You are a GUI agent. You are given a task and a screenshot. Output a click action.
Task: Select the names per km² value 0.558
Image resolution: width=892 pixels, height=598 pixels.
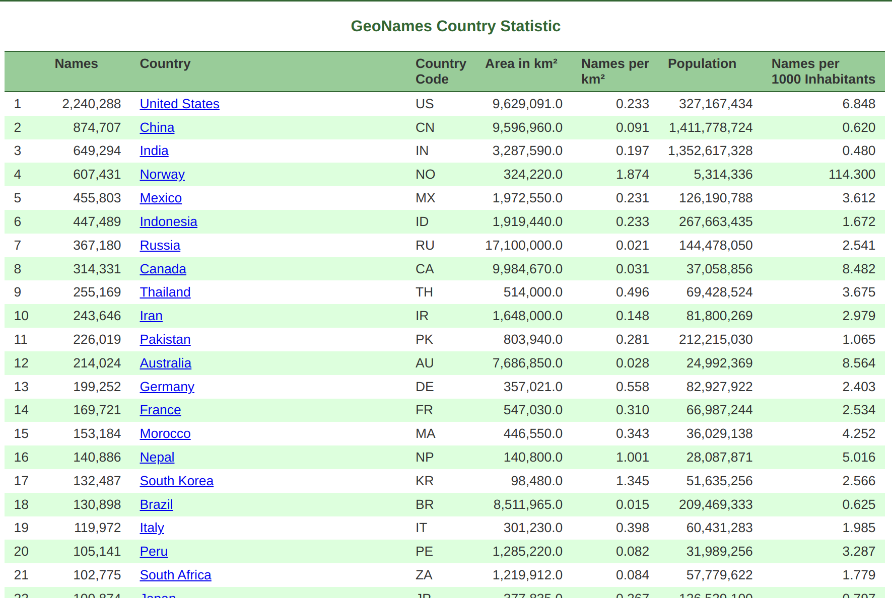[x=632, y=387]
